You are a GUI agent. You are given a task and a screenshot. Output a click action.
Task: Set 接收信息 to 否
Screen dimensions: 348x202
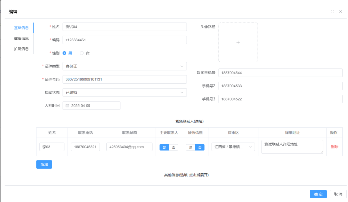200,147
